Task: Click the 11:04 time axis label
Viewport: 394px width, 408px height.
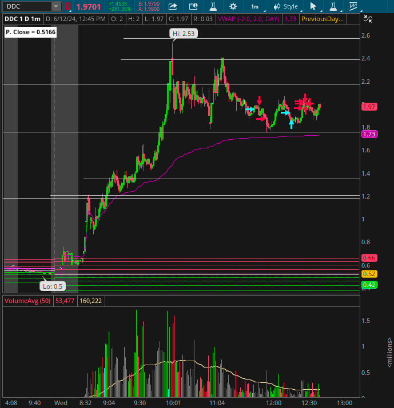Action: [217, 403]
